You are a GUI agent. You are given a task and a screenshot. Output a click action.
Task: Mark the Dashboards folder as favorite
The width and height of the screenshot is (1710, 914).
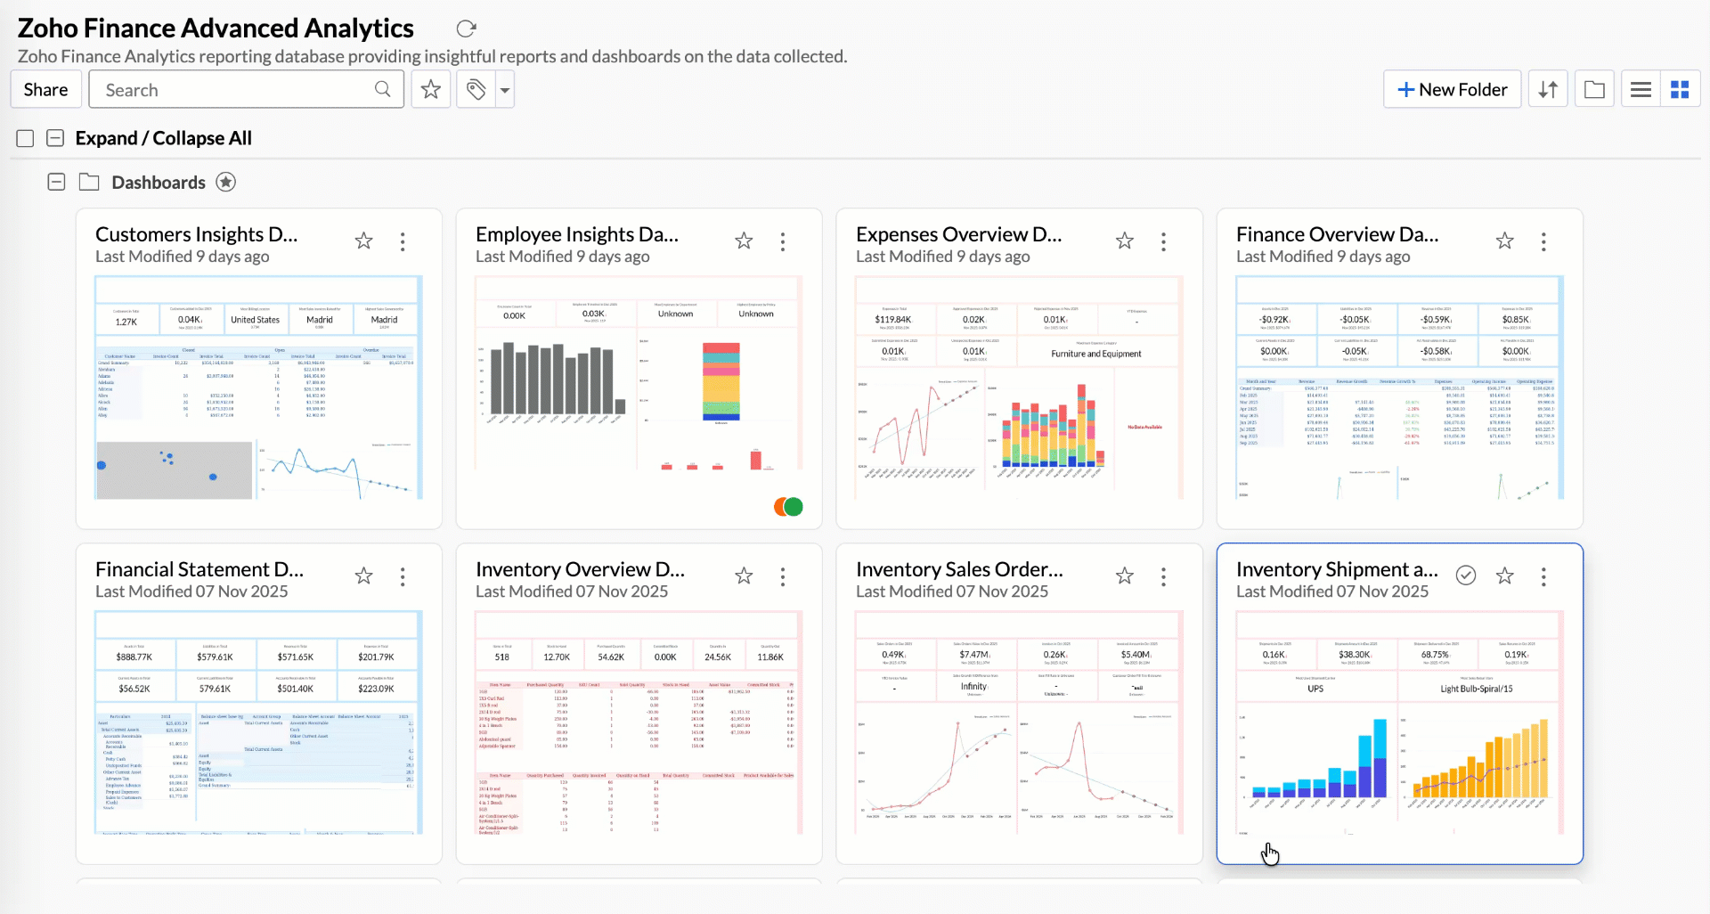tap(226, 183)
